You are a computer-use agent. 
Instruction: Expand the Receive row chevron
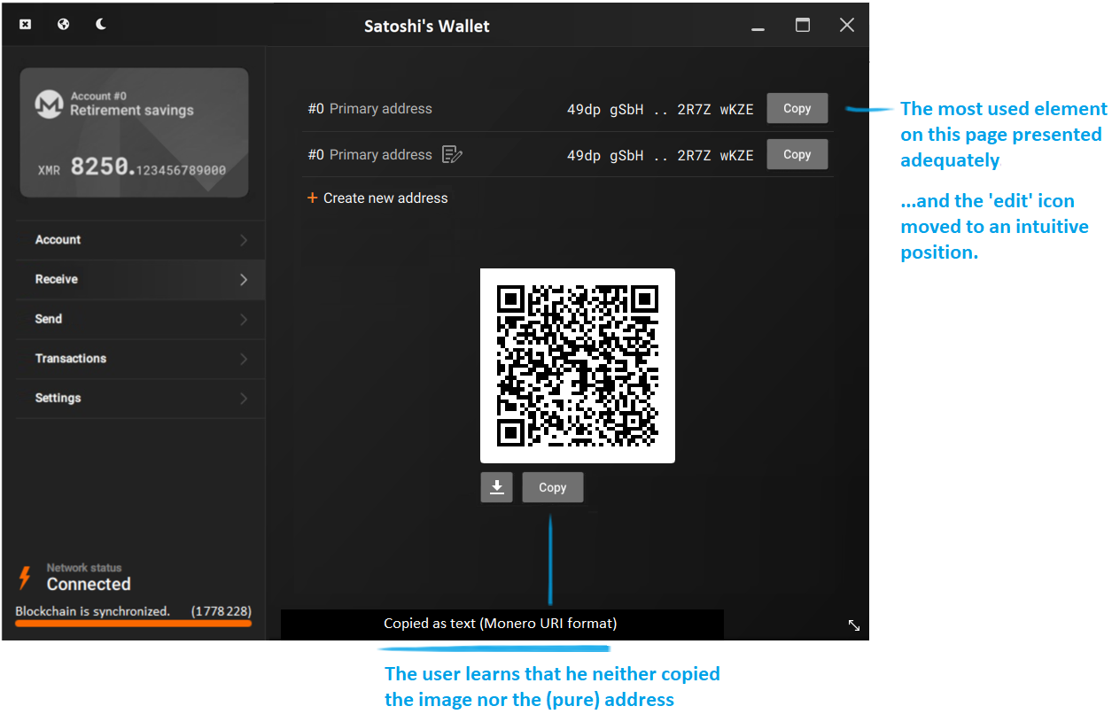pyautogui.click(x=244, y=280)
